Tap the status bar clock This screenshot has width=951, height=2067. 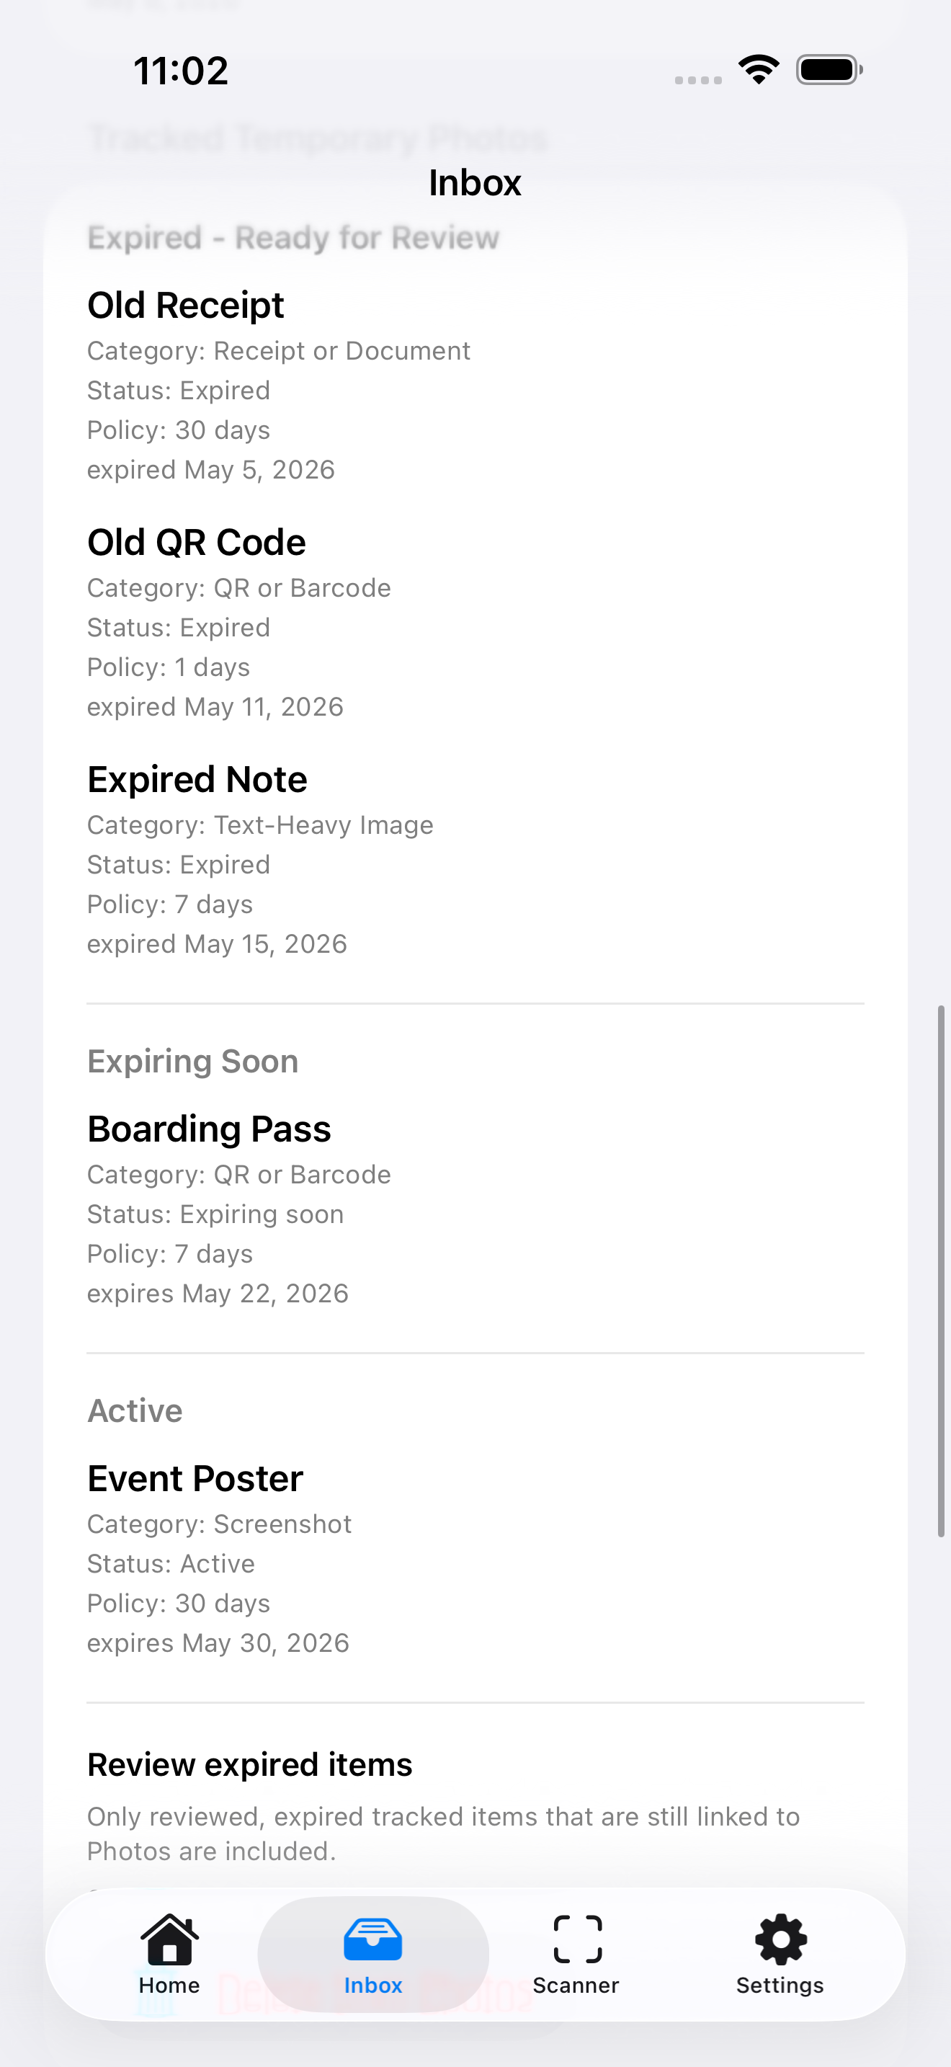(x=180, y=71)
